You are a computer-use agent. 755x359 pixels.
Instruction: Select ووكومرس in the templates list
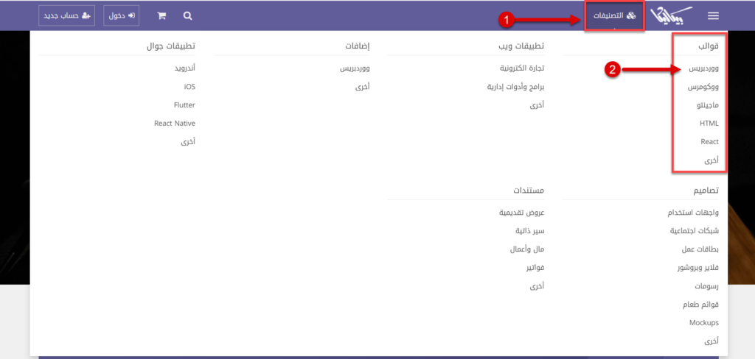[x=703, y=87]
